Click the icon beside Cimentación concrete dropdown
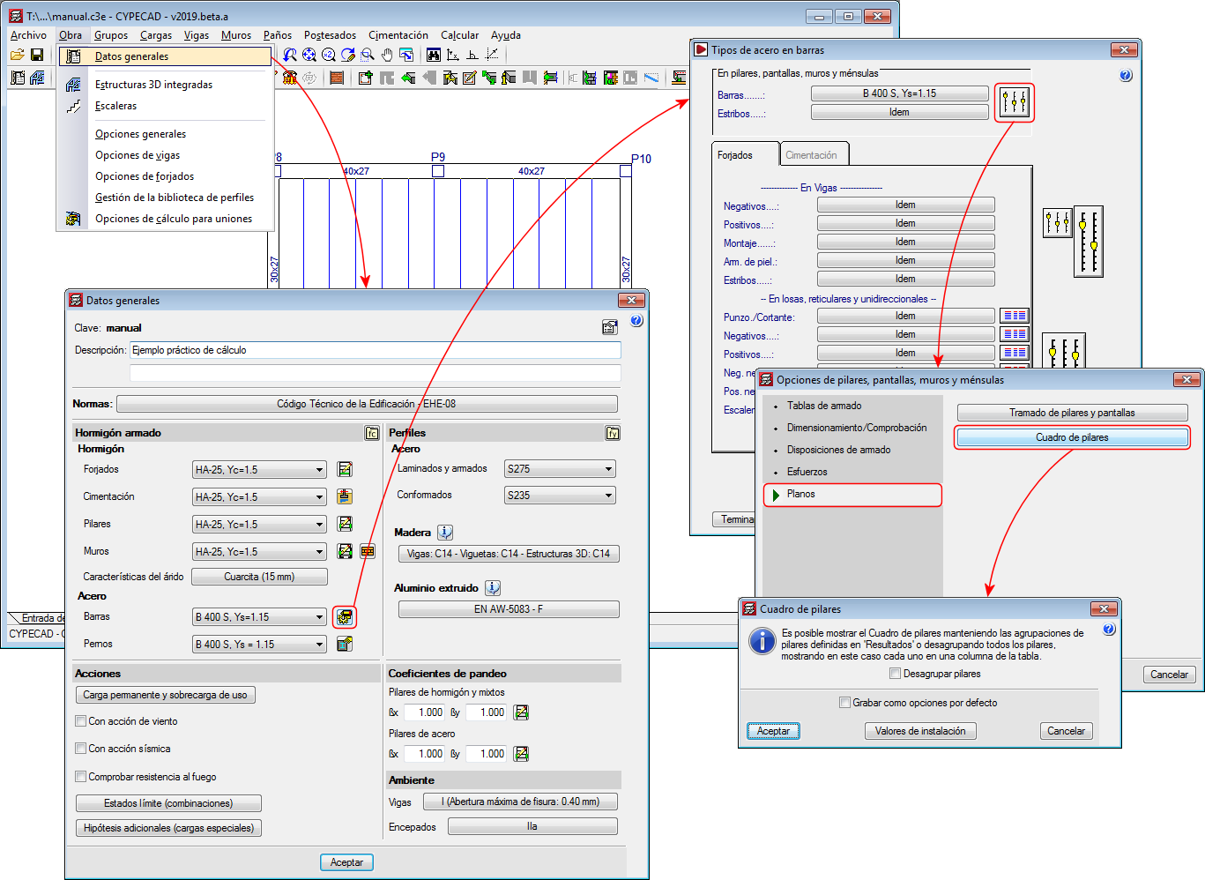This screenshot has height=880, width=1205. point(345,497)
